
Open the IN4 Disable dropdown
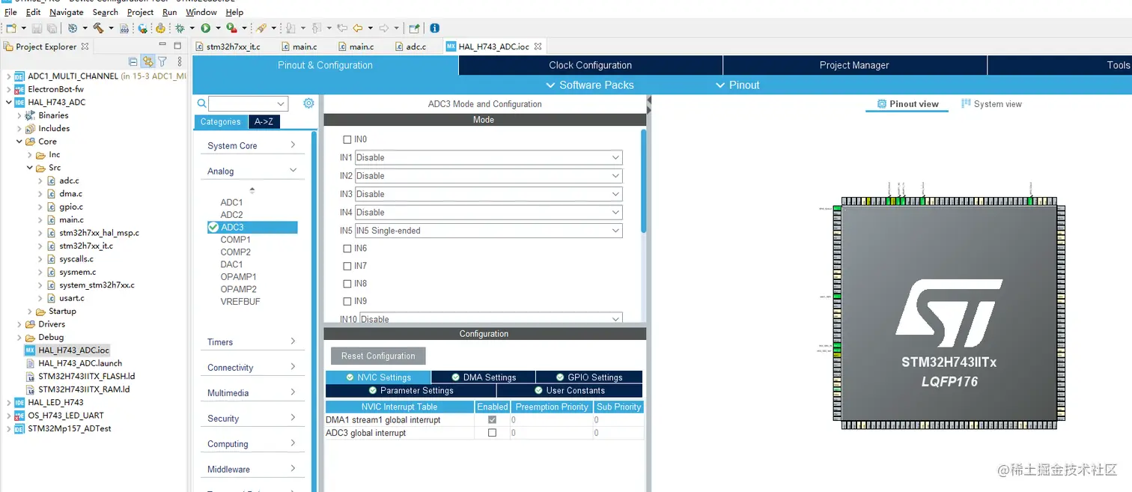tap(488, 212)
